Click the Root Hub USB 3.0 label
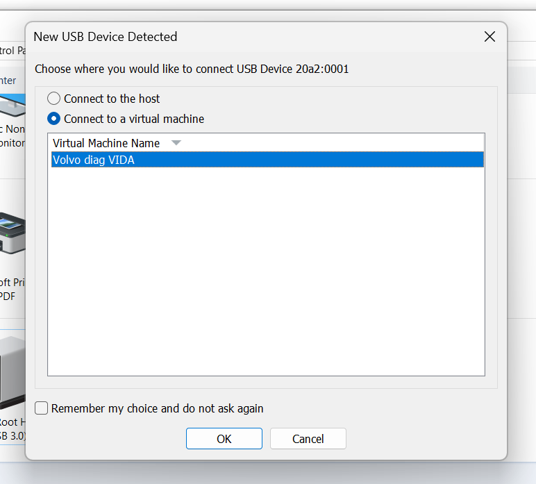Screen dimensions: 536x484 (x=12, y=428)
